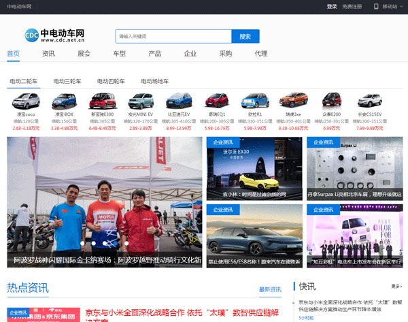This screenshot has width=408, height=322.
Task: Open the 宏光MINI EV car thumbnail
Action: [141, 101]
